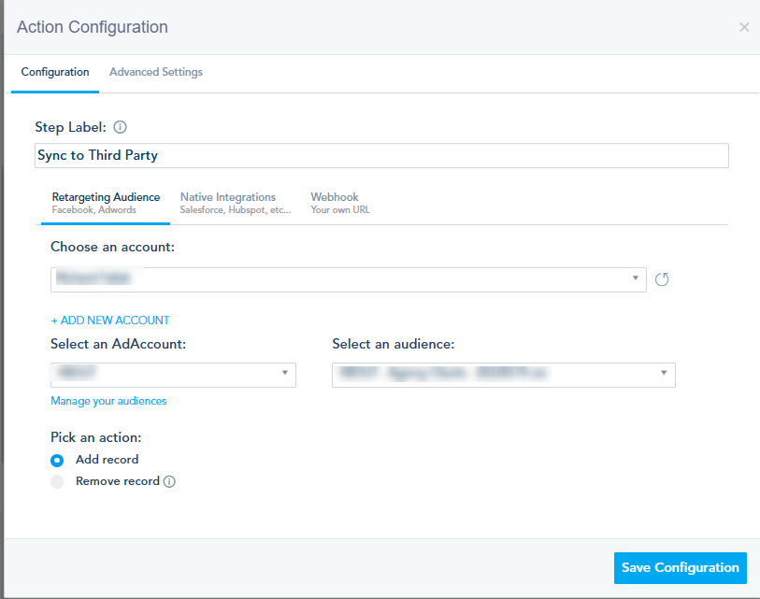This screenshot has height=599, width=760.
Task: Open the Select an AdAccount dropdown
Action: click(173, 375)
